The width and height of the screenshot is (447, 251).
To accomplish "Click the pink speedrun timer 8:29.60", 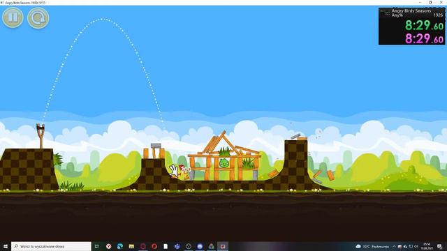I will tap(424, 38).
